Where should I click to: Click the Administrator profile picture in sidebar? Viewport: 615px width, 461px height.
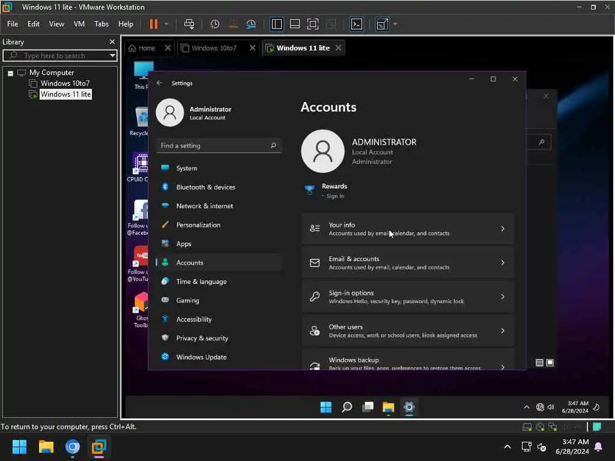170,112
